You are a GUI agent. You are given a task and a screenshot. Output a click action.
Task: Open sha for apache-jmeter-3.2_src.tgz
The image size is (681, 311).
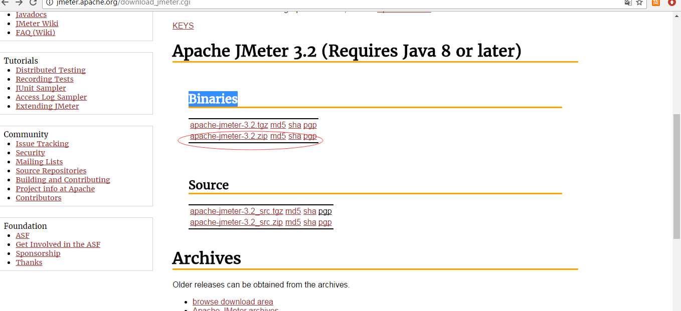click(309, 211)
